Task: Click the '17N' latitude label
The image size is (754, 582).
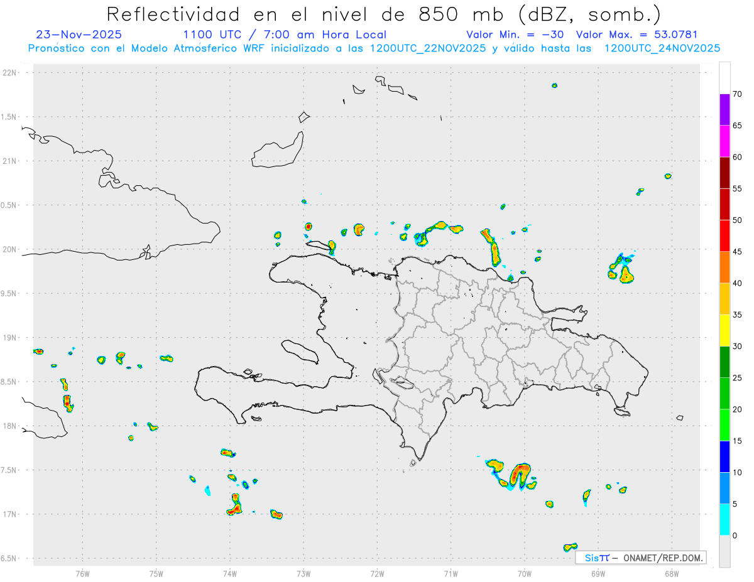Action: pos(10,514)
